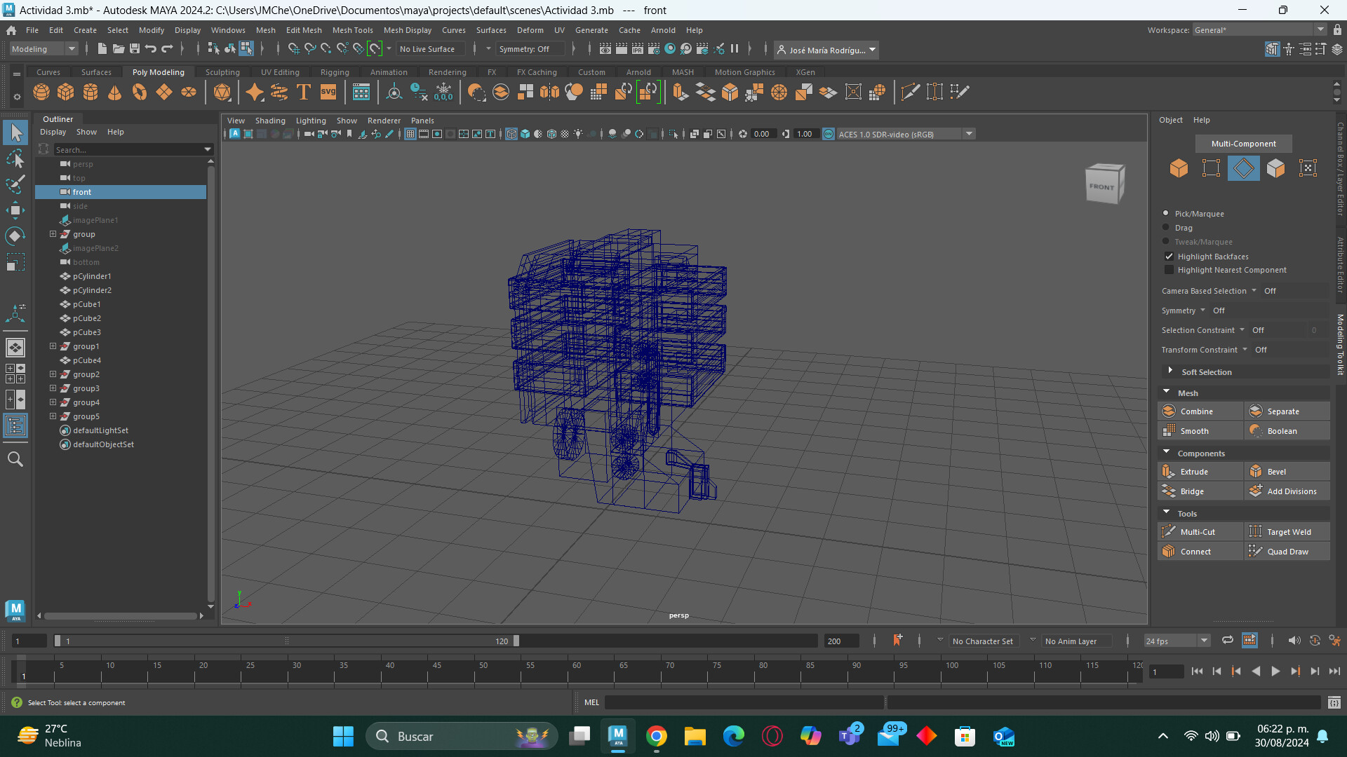Enable Highlight Nearest Component checkbox
Image resolution: width=1347 pixels, height=757 pixels.
click(x=1169, y=270)
